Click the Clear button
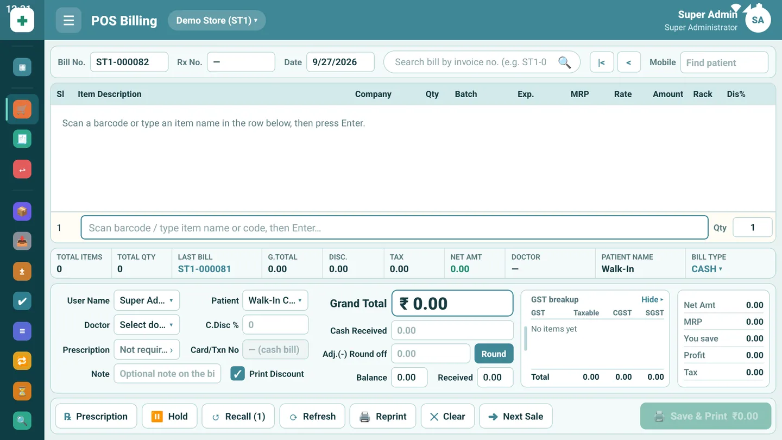Viewport: 782px width, 440px height. point(447,417)
